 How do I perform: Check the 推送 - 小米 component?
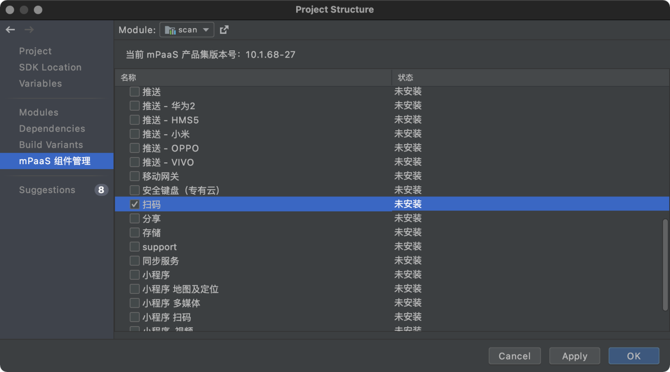pyautogui.click(x=134, y=134)
